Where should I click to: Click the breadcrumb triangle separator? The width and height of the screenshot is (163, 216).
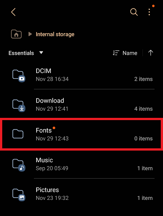30,34
